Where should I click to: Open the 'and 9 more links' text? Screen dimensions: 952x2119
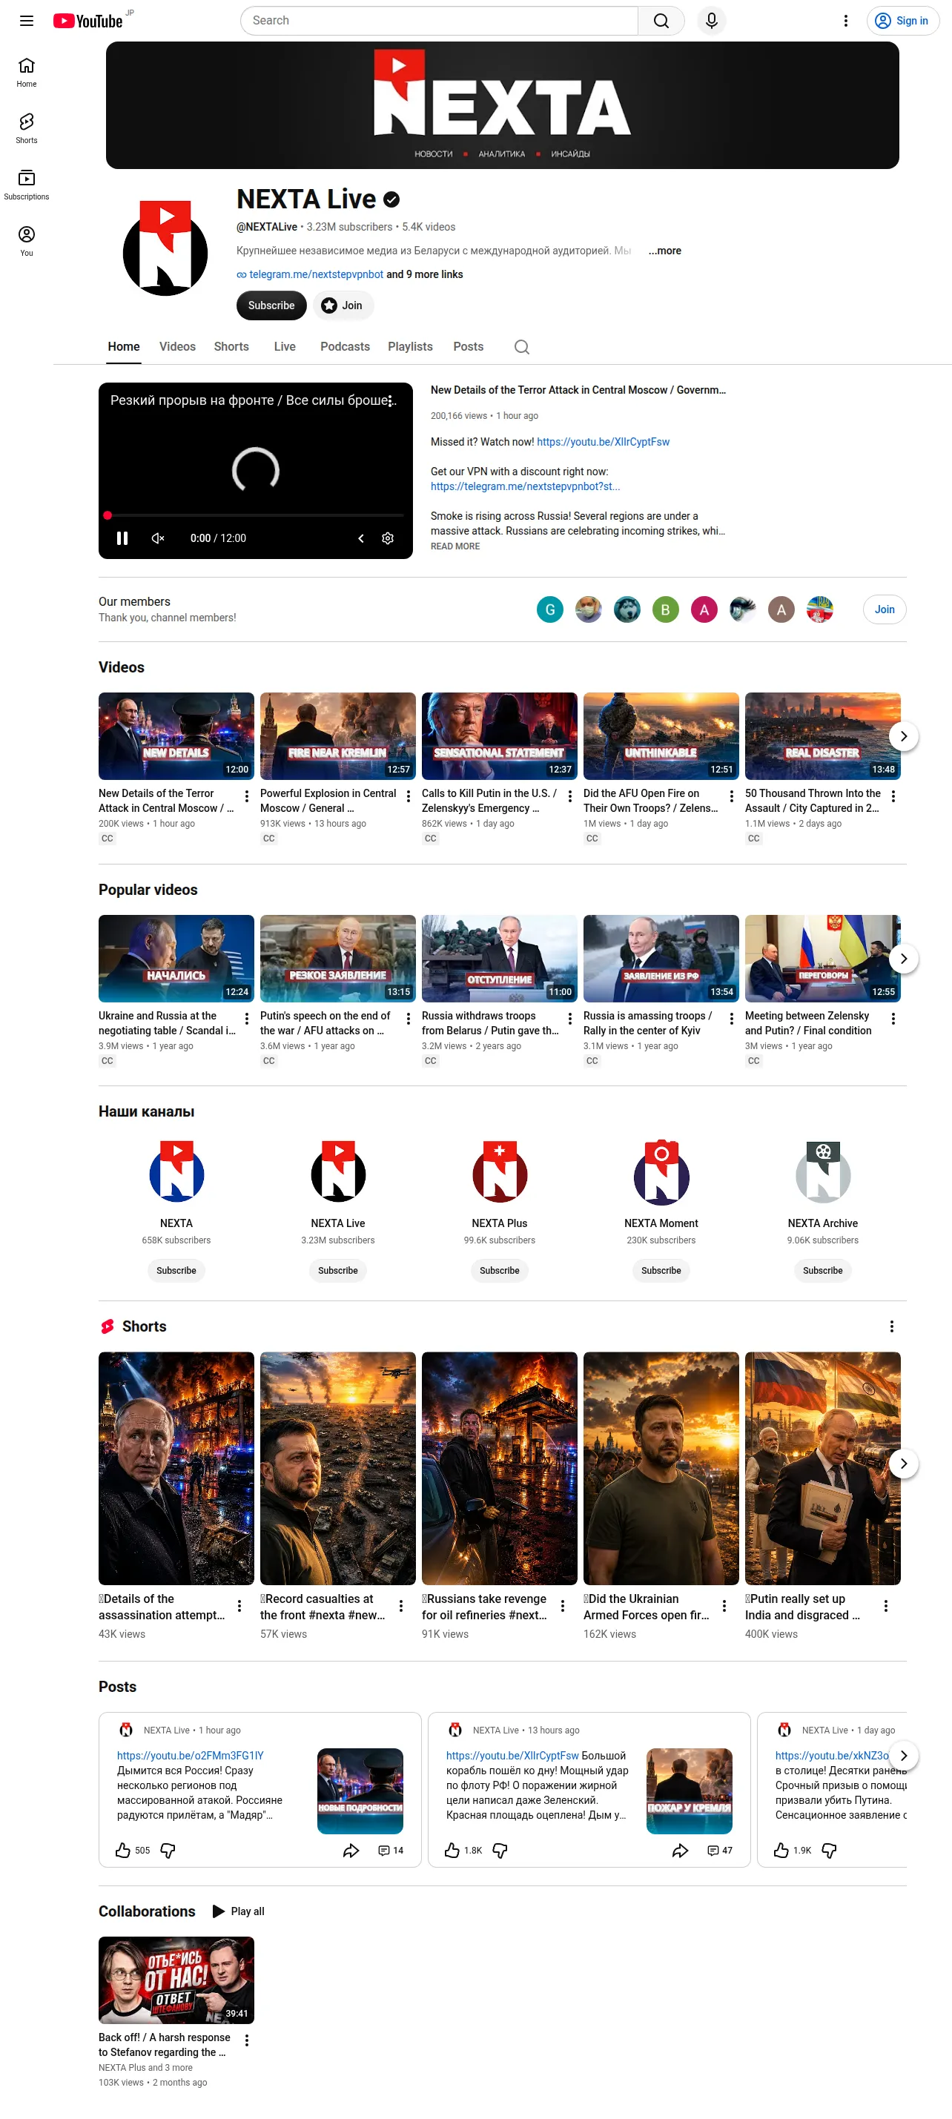pyautogui.click(x=425, y=275)
